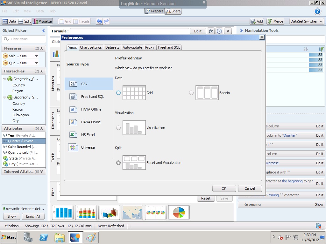
Task: Click the Filter items search field
Action: pyautogui.click(x=24, y=39)
